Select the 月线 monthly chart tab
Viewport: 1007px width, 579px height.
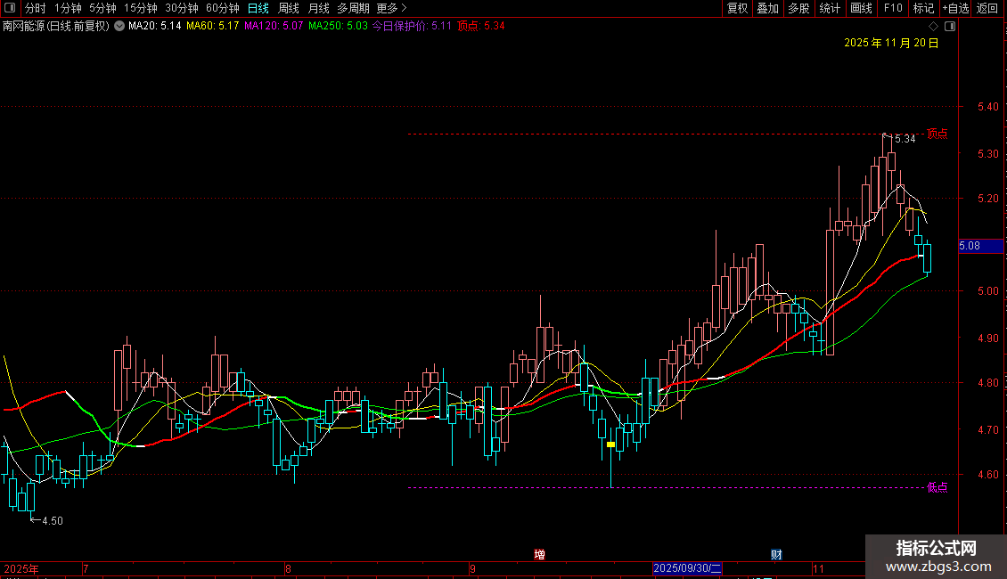tap(318, 8)
